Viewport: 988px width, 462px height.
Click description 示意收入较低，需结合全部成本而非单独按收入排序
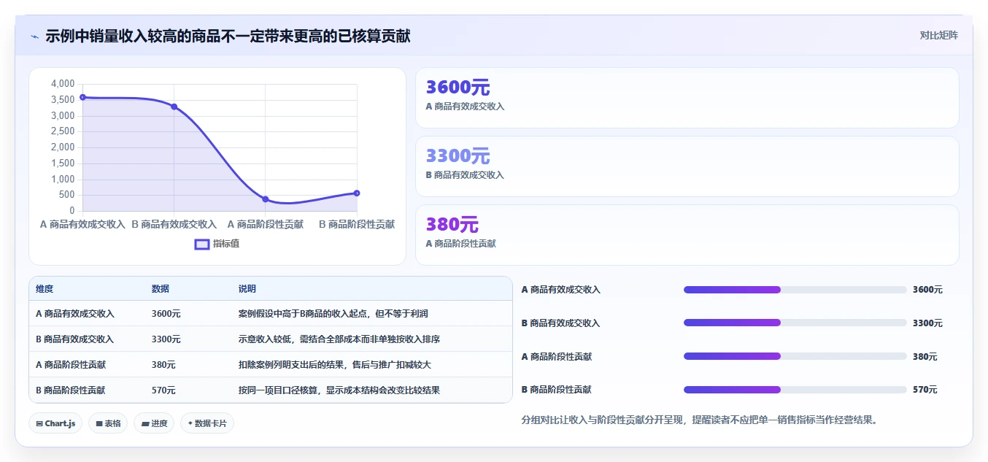coord(339,339)
